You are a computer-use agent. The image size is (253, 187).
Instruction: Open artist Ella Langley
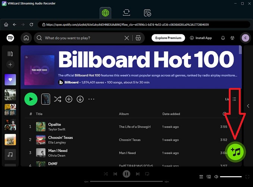tap(57, 142)
